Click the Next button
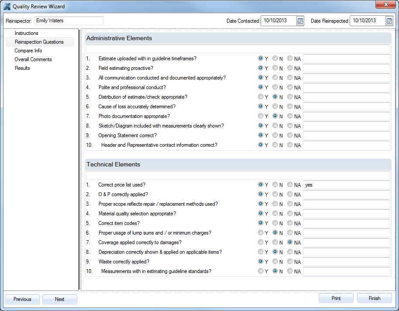The width and height of the screenshot is (399, 311). coord(60,299)
